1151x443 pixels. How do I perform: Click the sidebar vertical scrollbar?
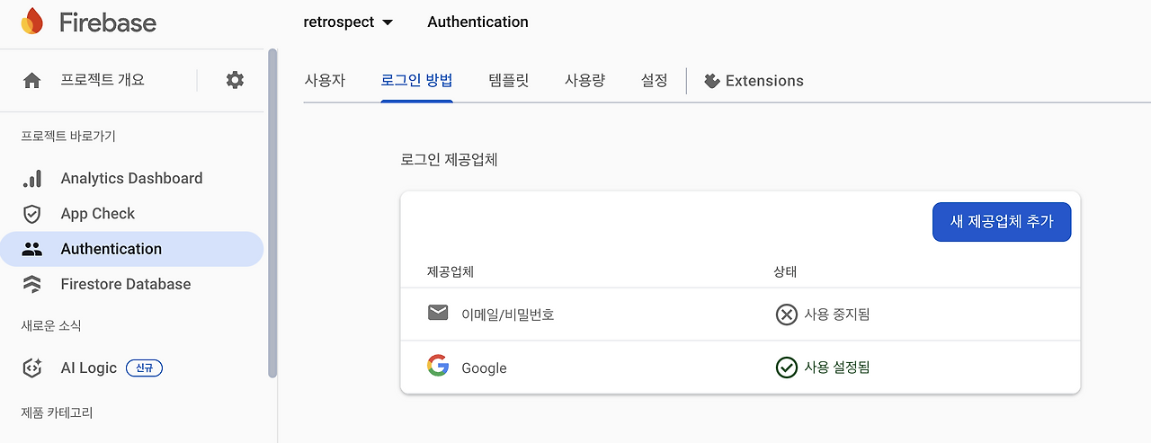coord(272,214)
